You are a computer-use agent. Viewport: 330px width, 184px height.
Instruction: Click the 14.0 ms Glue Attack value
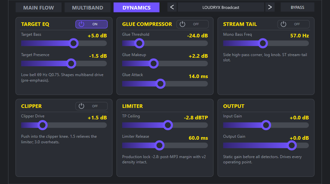click(198, 76)
